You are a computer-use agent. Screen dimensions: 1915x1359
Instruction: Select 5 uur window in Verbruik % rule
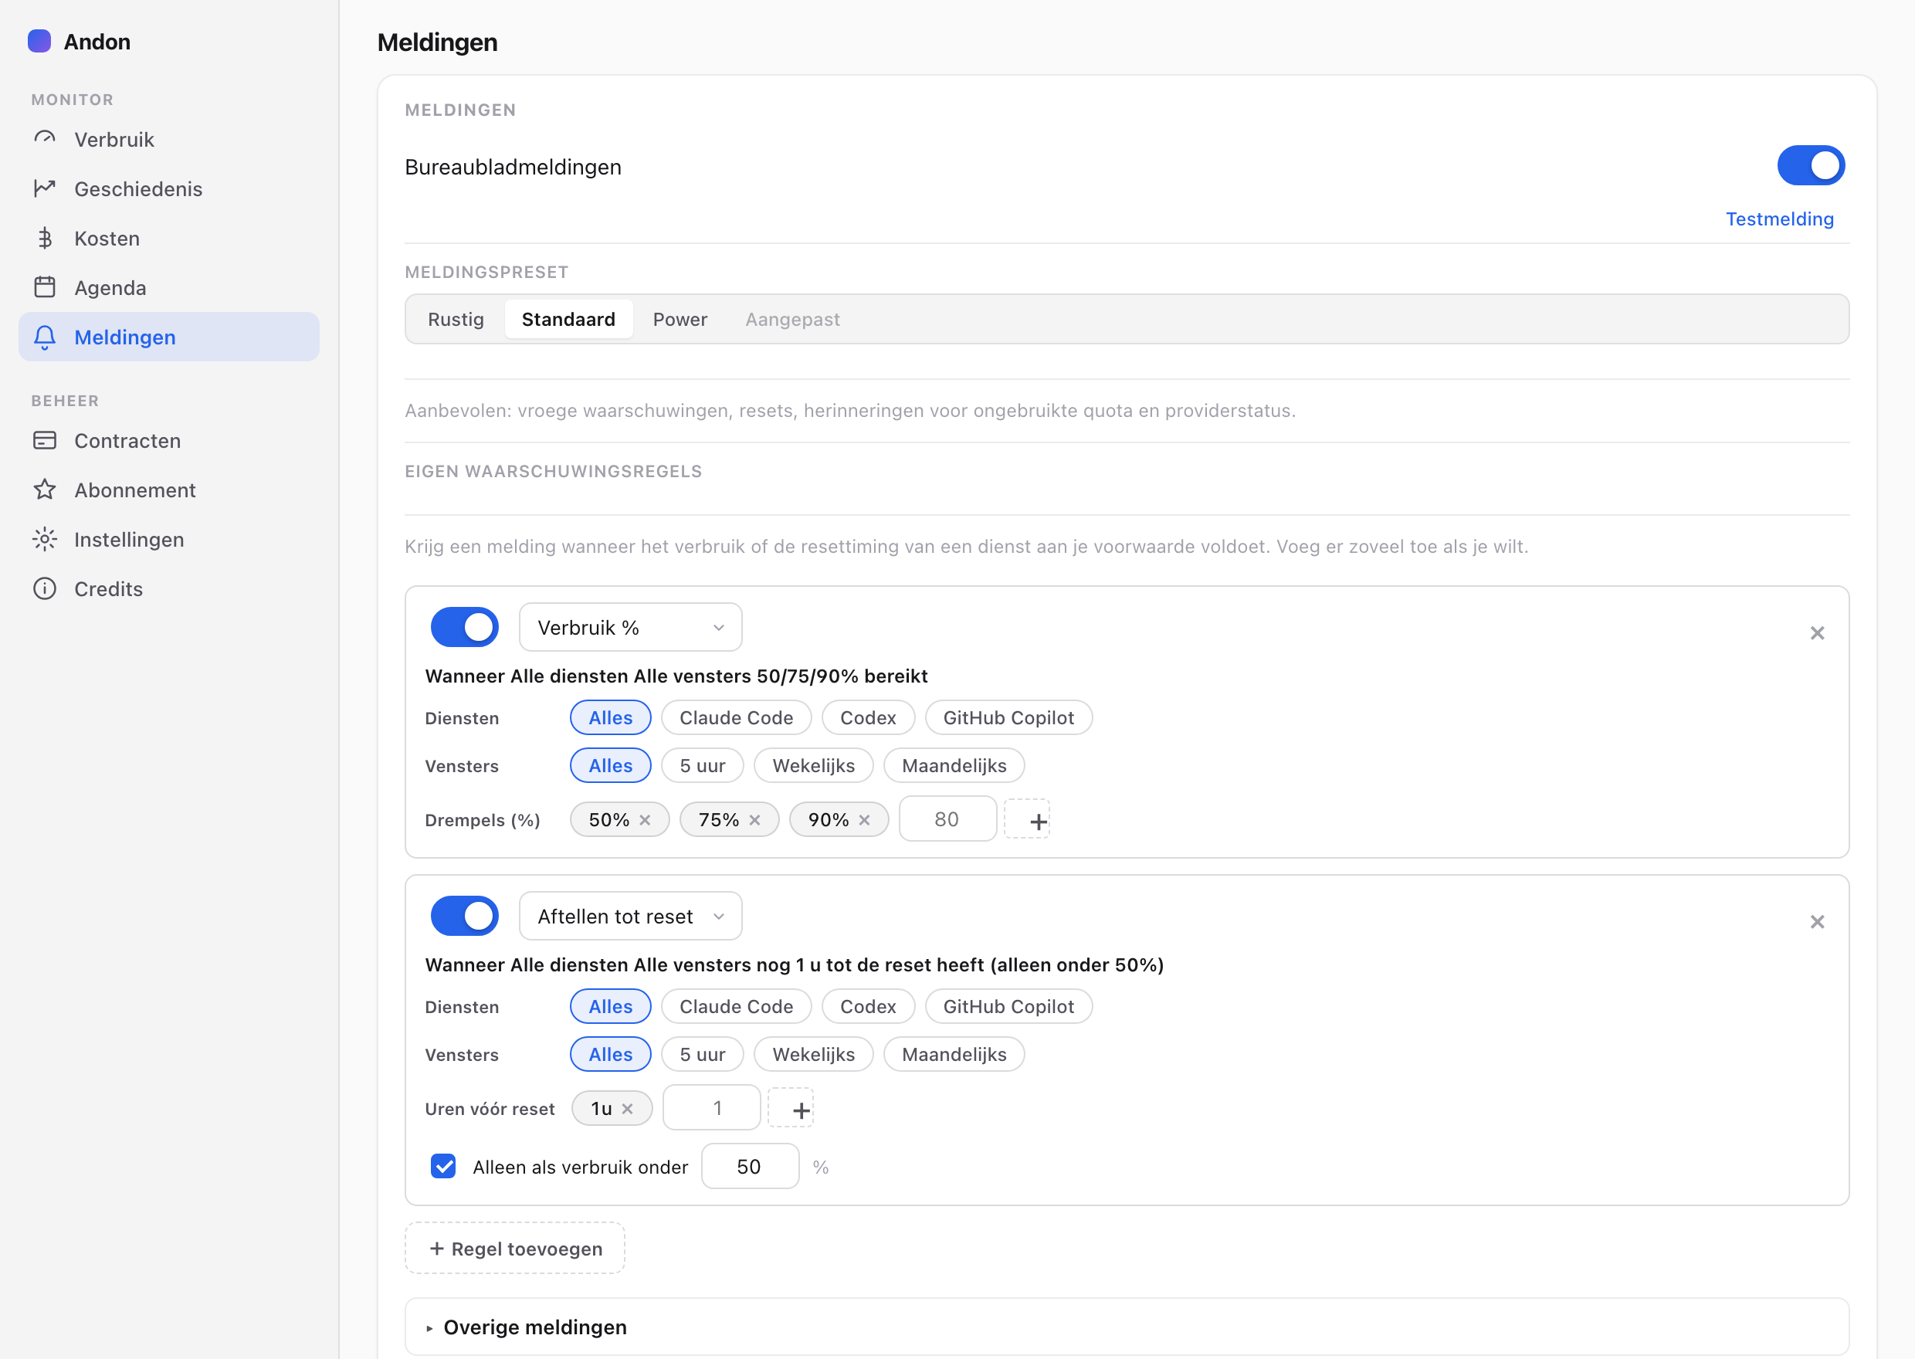point(703,765)
